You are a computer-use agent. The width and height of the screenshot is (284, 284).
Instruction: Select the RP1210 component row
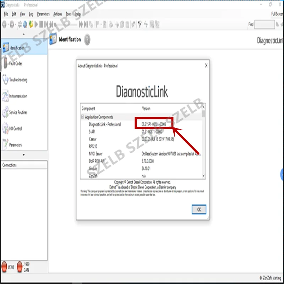[x=141, y=146]
